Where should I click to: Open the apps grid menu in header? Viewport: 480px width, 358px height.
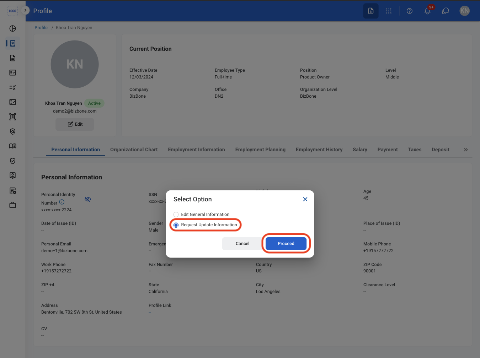tap(389, 11)
